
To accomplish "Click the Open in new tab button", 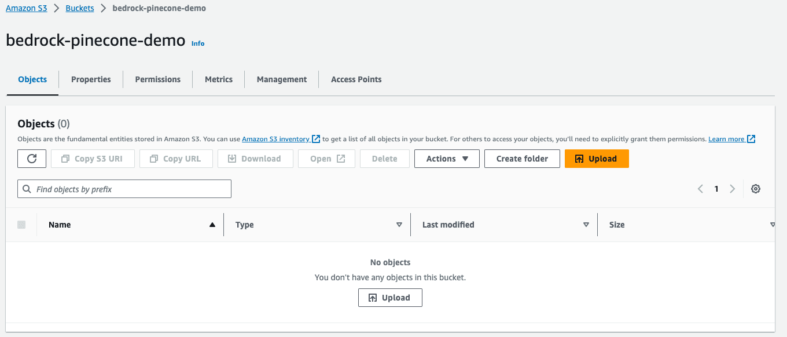I will (327, 159).
